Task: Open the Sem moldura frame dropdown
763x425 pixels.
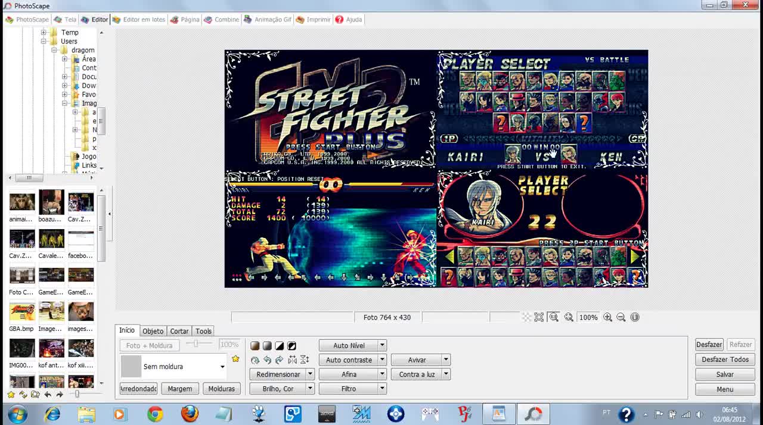Action: pos(222,367)
